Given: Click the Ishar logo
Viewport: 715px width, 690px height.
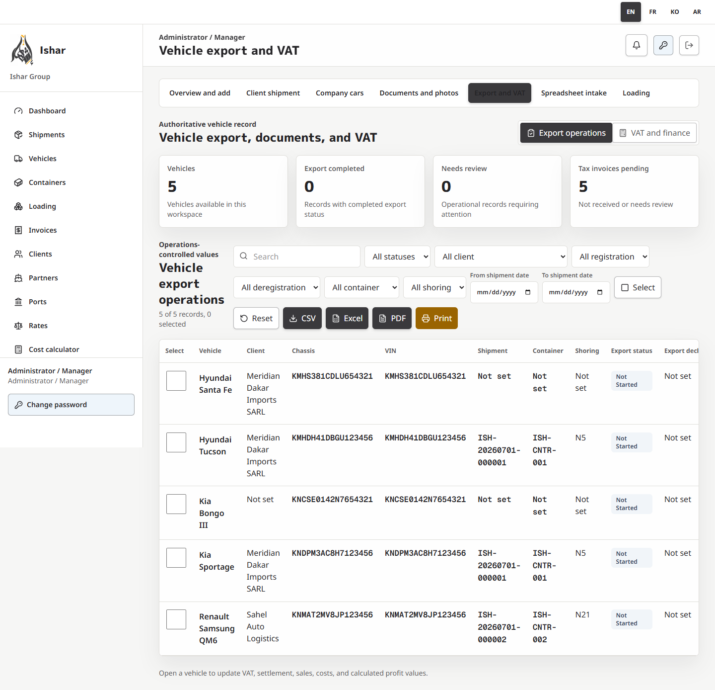Looking at the screenshot, I should [22, 50].
